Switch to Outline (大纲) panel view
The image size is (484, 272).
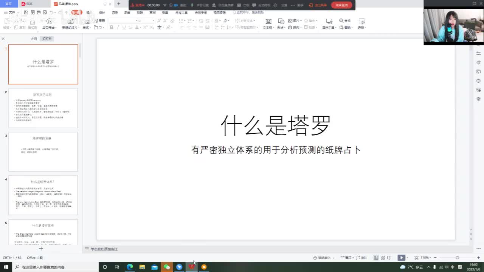(x=34, y=39)
